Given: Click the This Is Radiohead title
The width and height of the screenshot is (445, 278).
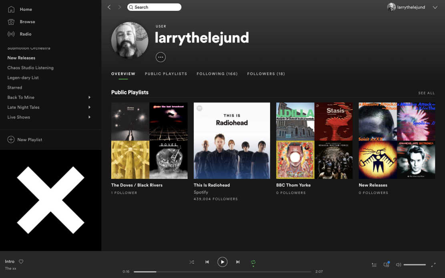Looking at the screenshot, I should click(x=212, y=185).
